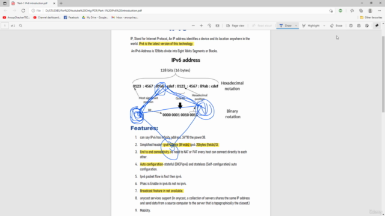This screenshot has height=216, width=385.
Task: Search within the PDF
Action: coord(20,26)
